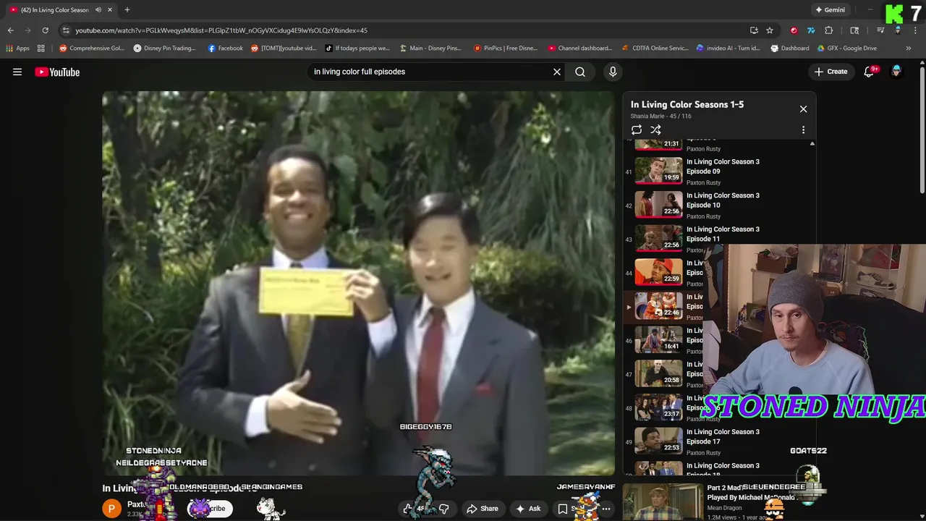Open the grid bookmark icon beside Apps
Viewport: 926px width, 521px height.
[x=41, y=48]
